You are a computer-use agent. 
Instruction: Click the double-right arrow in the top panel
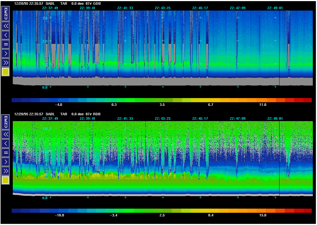click(6, 62)
